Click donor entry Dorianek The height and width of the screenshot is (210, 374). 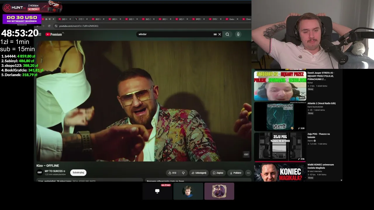tap(19, 75)
